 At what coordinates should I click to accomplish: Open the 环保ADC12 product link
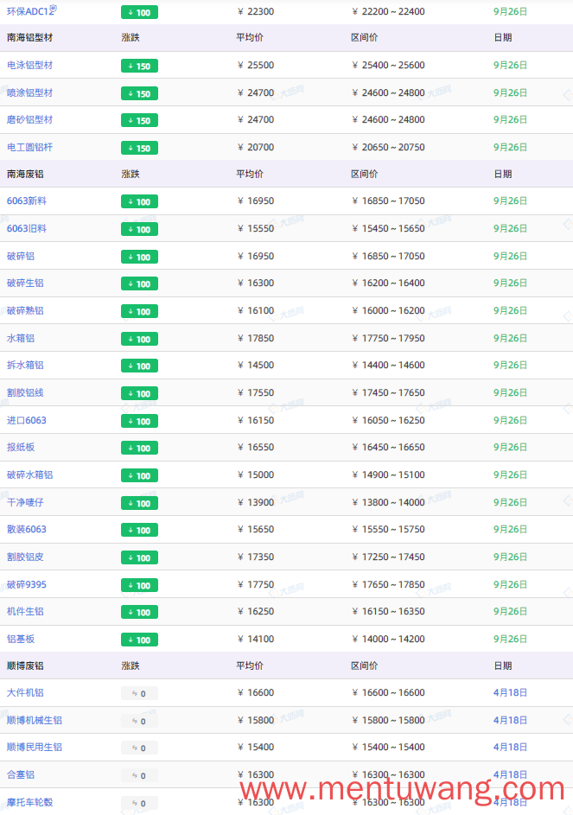pyautogui.click(x=30, y=11)
